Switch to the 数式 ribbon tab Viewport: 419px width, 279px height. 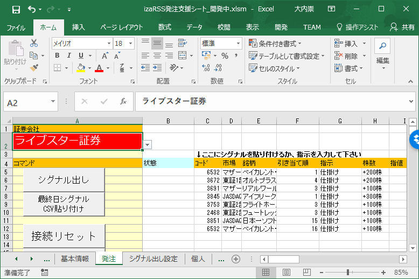(164, 27)
